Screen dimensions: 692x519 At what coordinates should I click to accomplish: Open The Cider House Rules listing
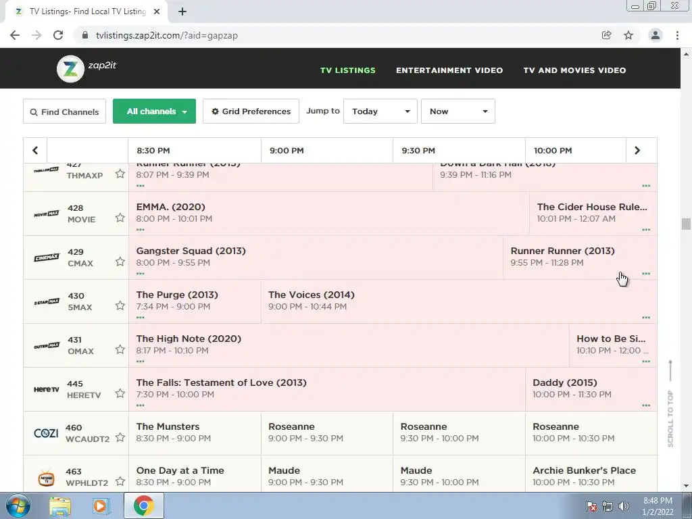coord(593,213)
